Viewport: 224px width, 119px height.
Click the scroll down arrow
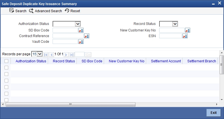pyautogui.click(x=221, y=100)
